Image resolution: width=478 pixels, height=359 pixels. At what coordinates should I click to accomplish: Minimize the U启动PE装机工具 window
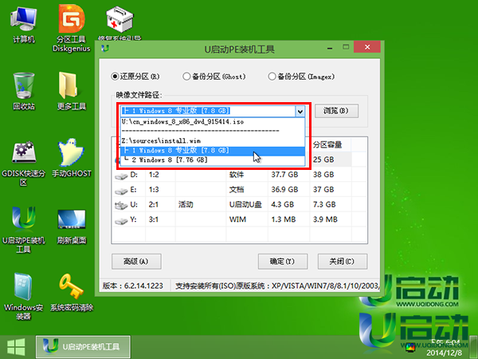pos(330,48)
